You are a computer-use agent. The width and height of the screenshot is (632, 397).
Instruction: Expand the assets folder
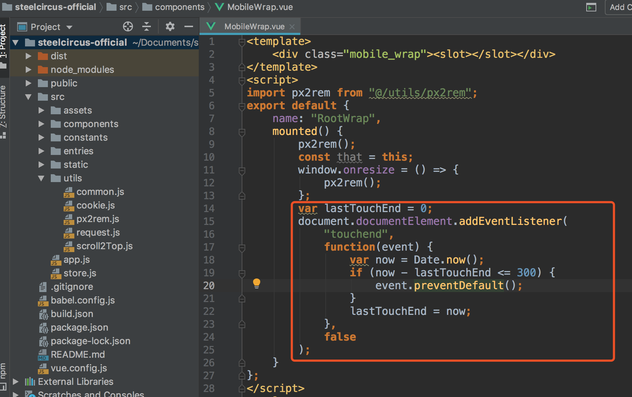pos(41,110)
